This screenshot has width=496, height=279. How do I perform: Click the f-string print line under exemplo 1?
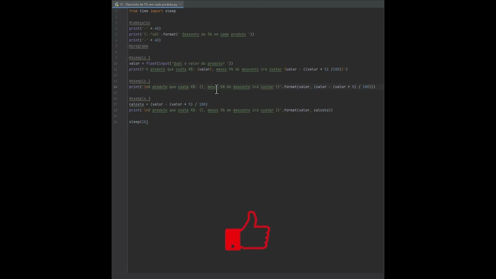[x=238, y=69]
